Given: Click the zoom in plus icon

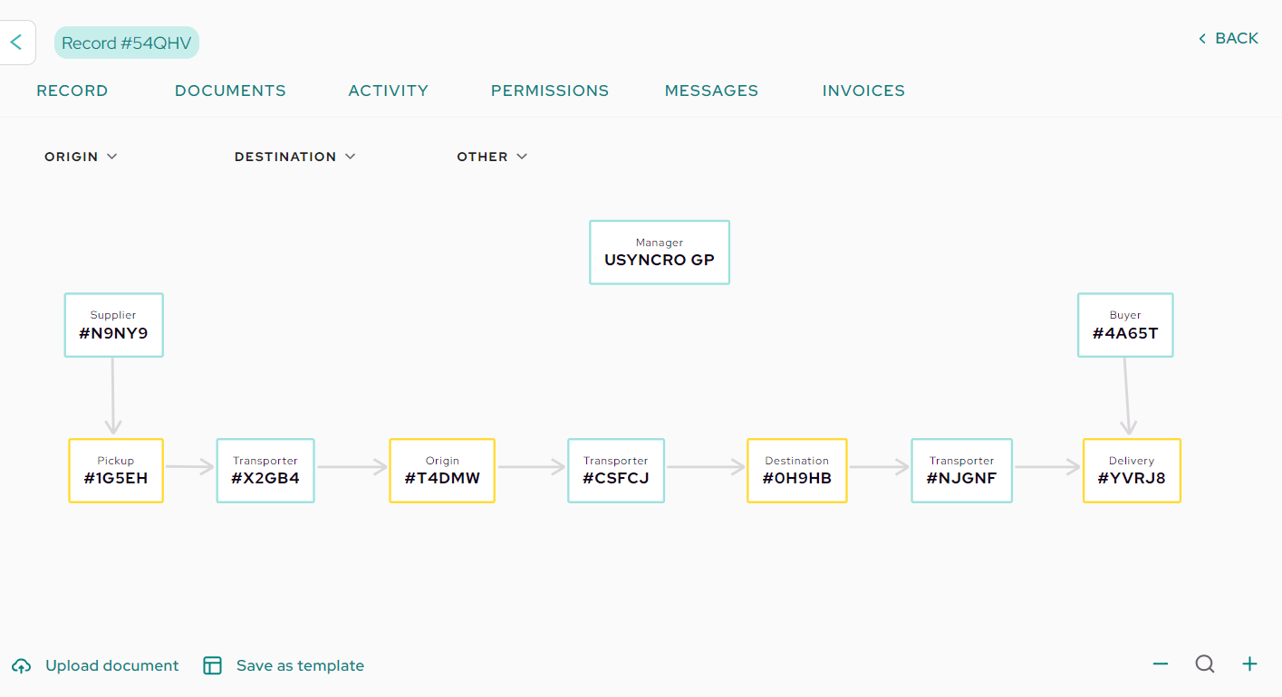Looking at the screenshot, I should click(1249, 664).
